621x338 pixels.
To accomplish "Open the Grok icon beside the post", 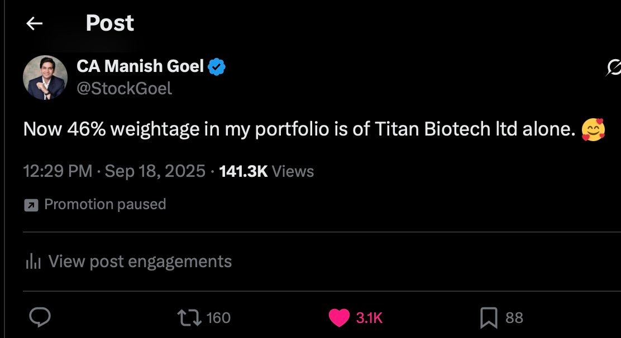I will point(613,69).
